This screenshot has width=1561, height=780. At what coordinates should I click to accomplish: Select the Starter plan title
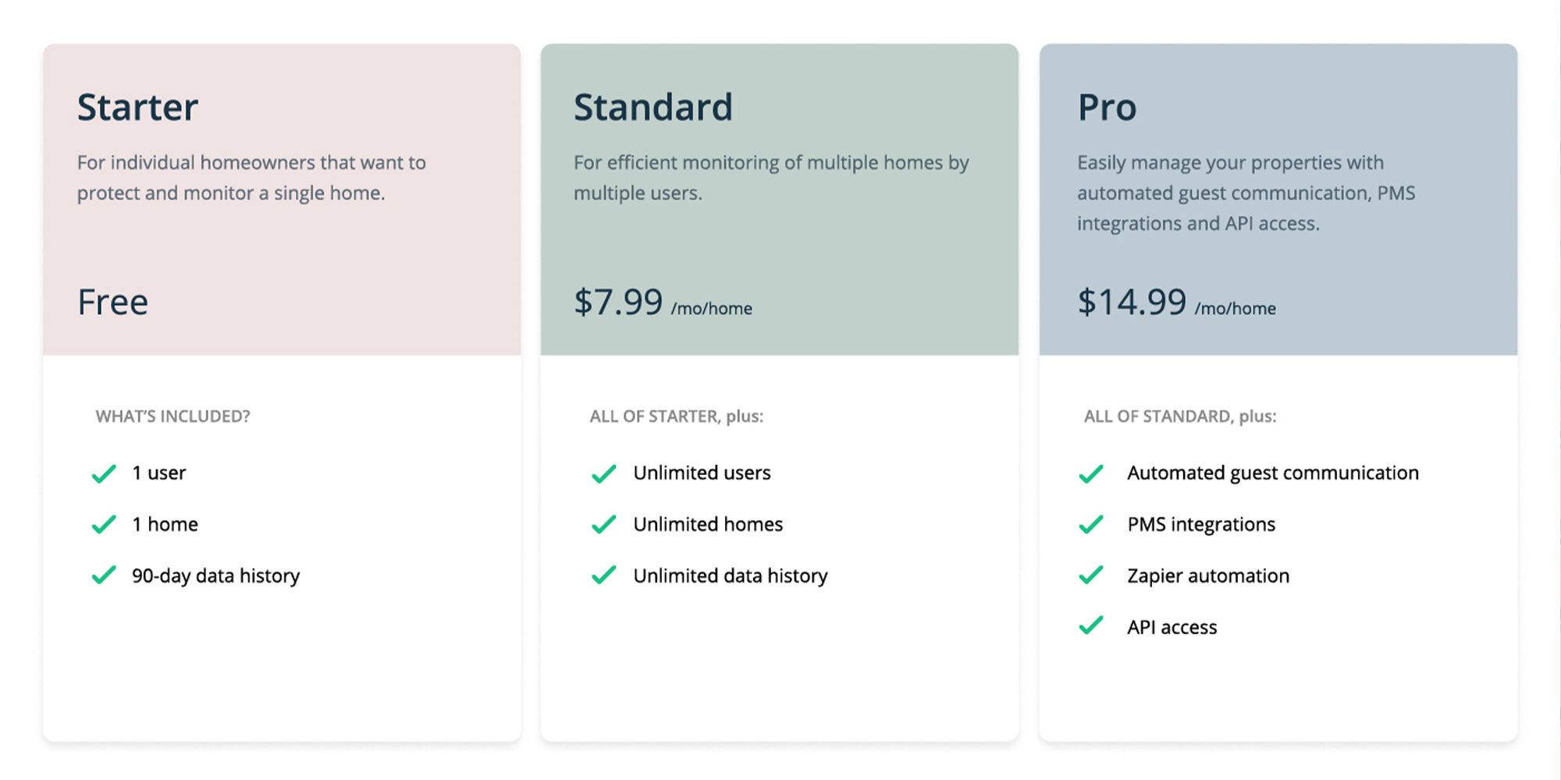pyautogui.click(x=137, y=108)
